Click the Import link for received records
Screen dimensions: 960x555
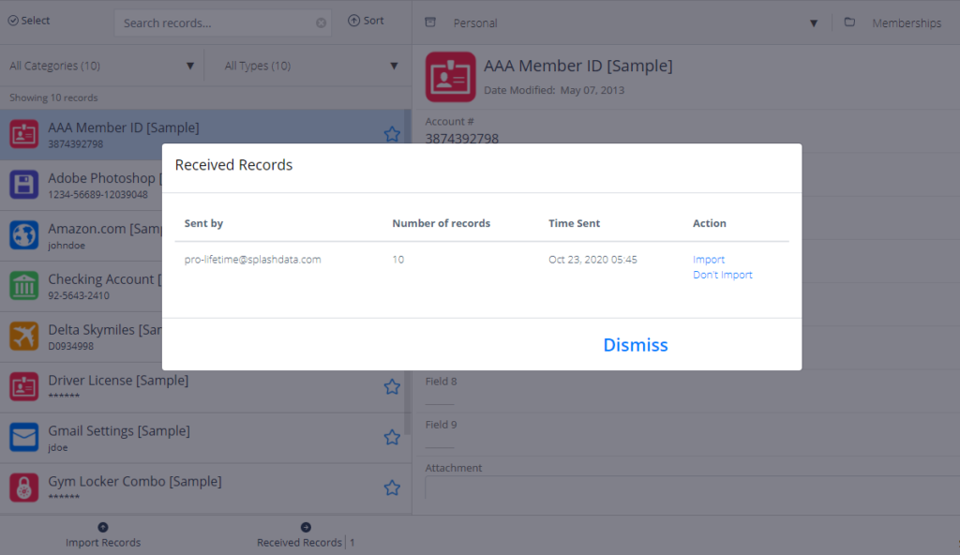click(x=709, y=260)
